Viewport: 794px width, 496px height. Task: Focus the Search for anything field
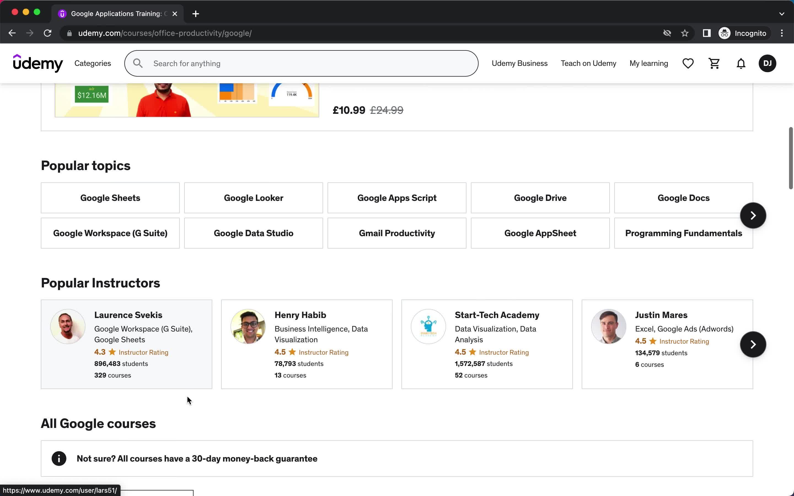301,63
